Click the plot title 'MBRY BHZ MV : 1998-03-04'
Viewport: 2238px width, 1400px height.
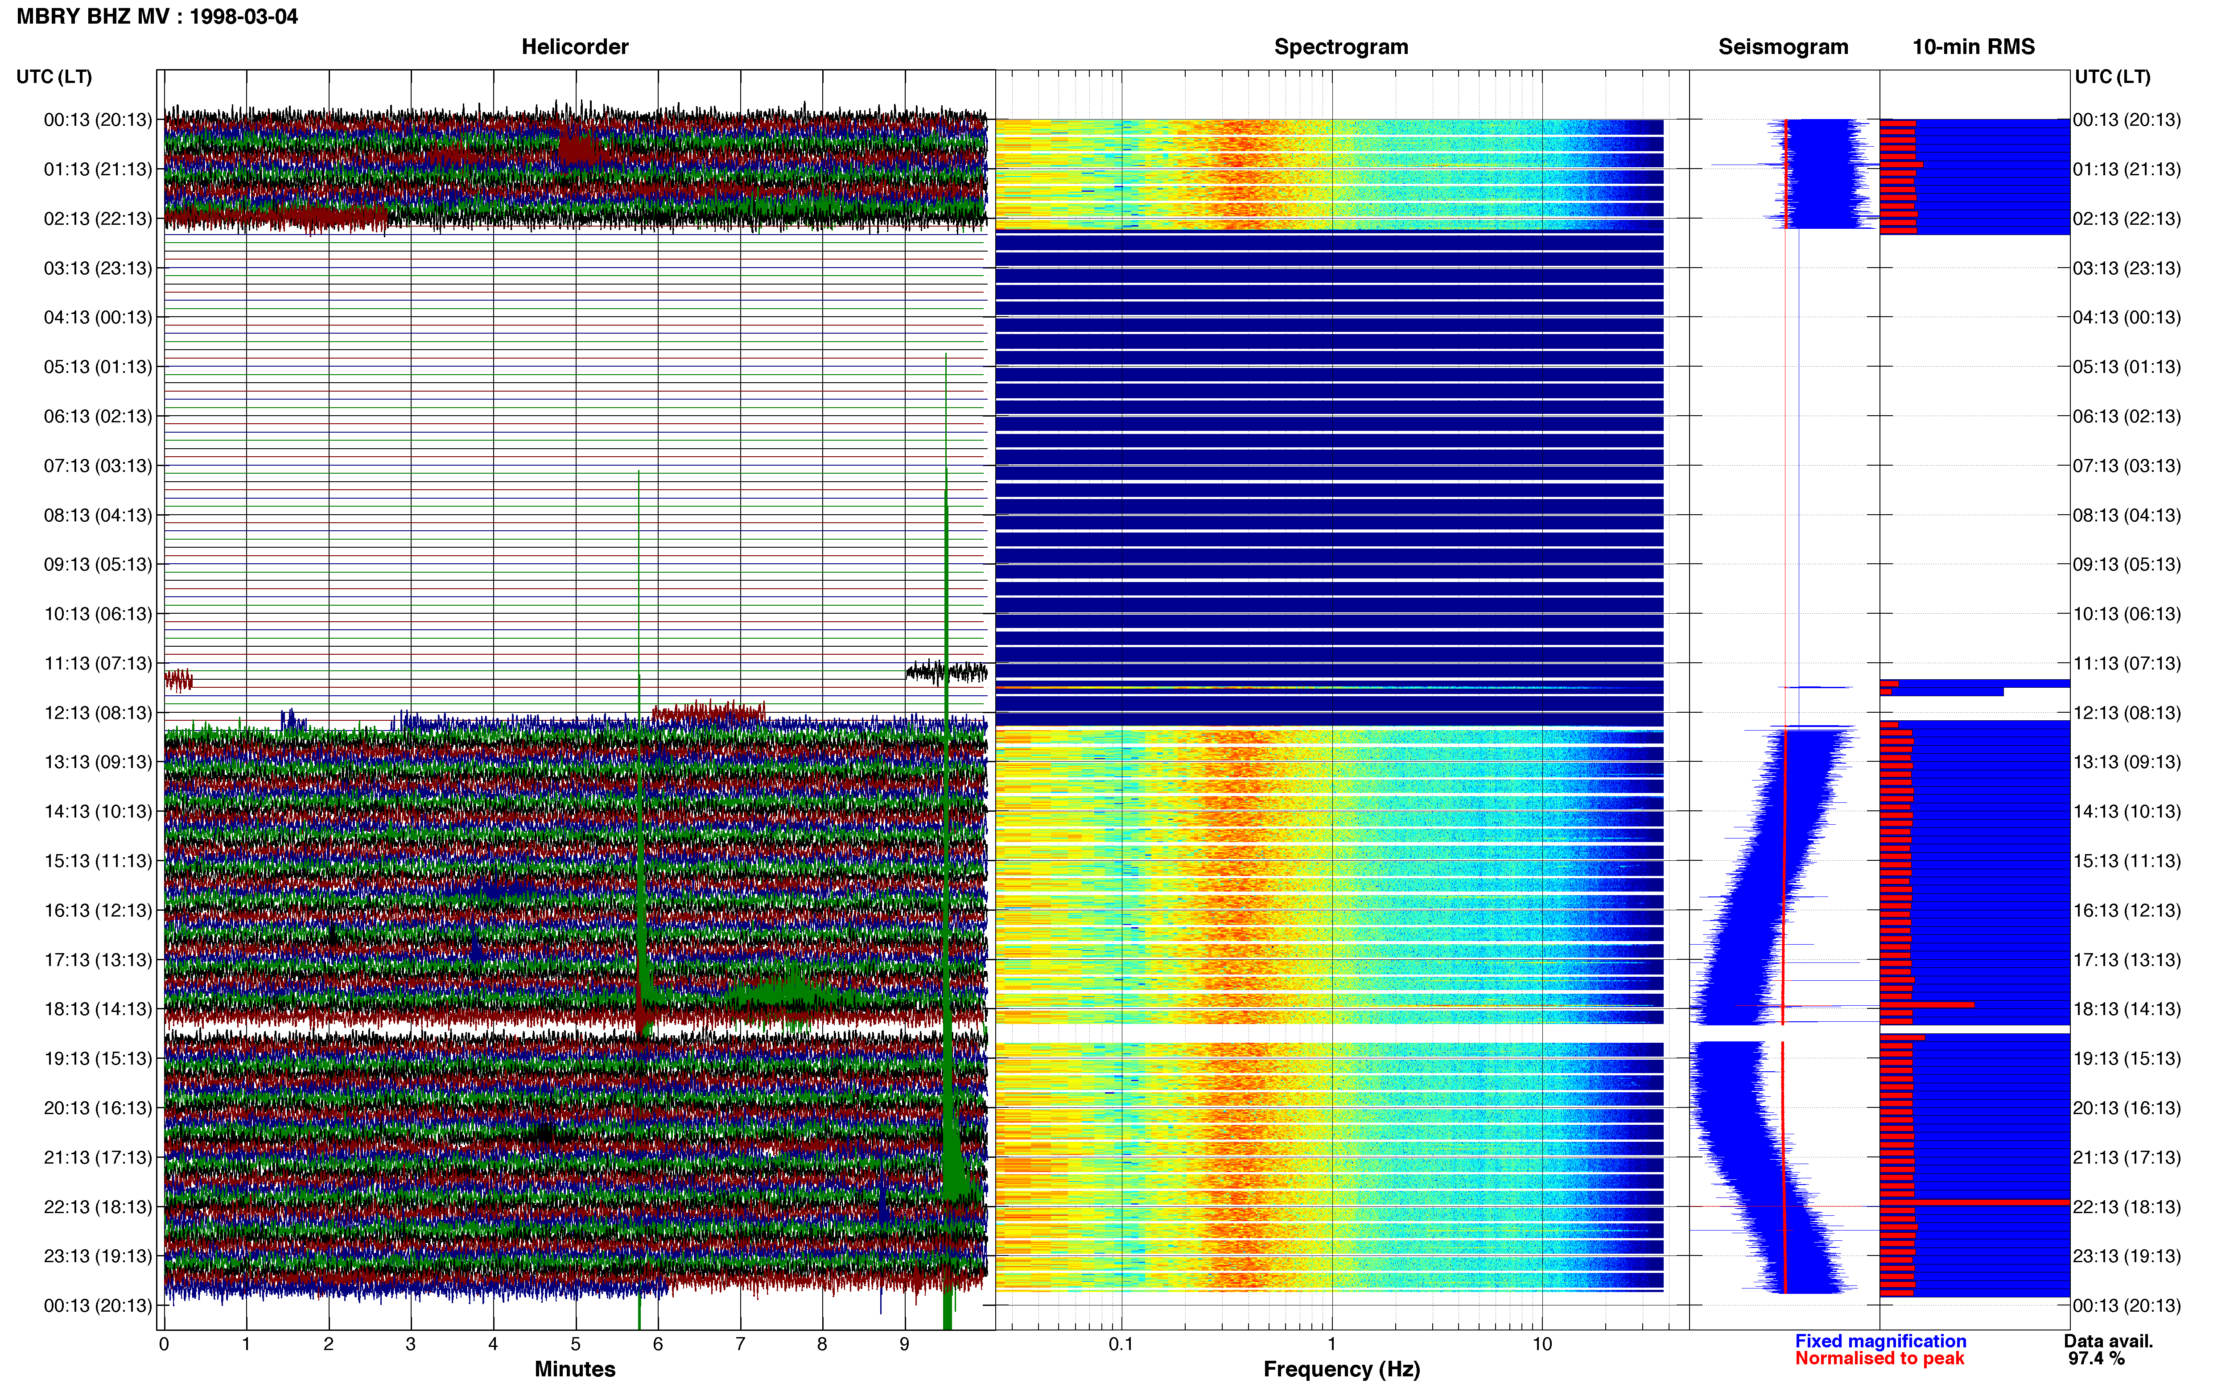click(157, 17)
